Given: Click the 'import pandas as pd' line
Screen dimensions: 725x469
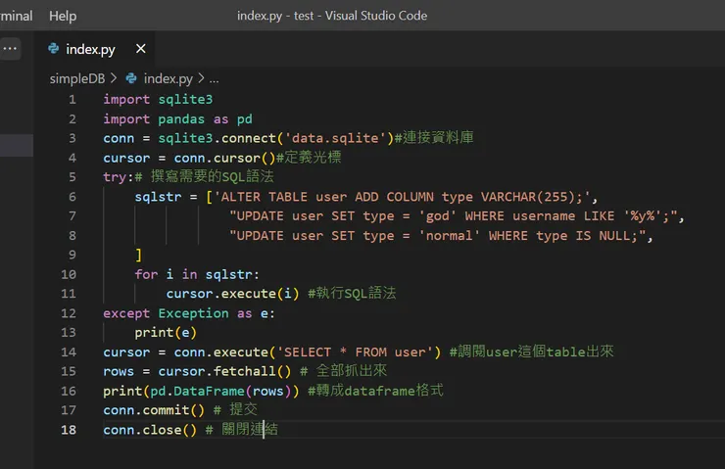Looking at the screenshot, I should (x=177, y=118).
